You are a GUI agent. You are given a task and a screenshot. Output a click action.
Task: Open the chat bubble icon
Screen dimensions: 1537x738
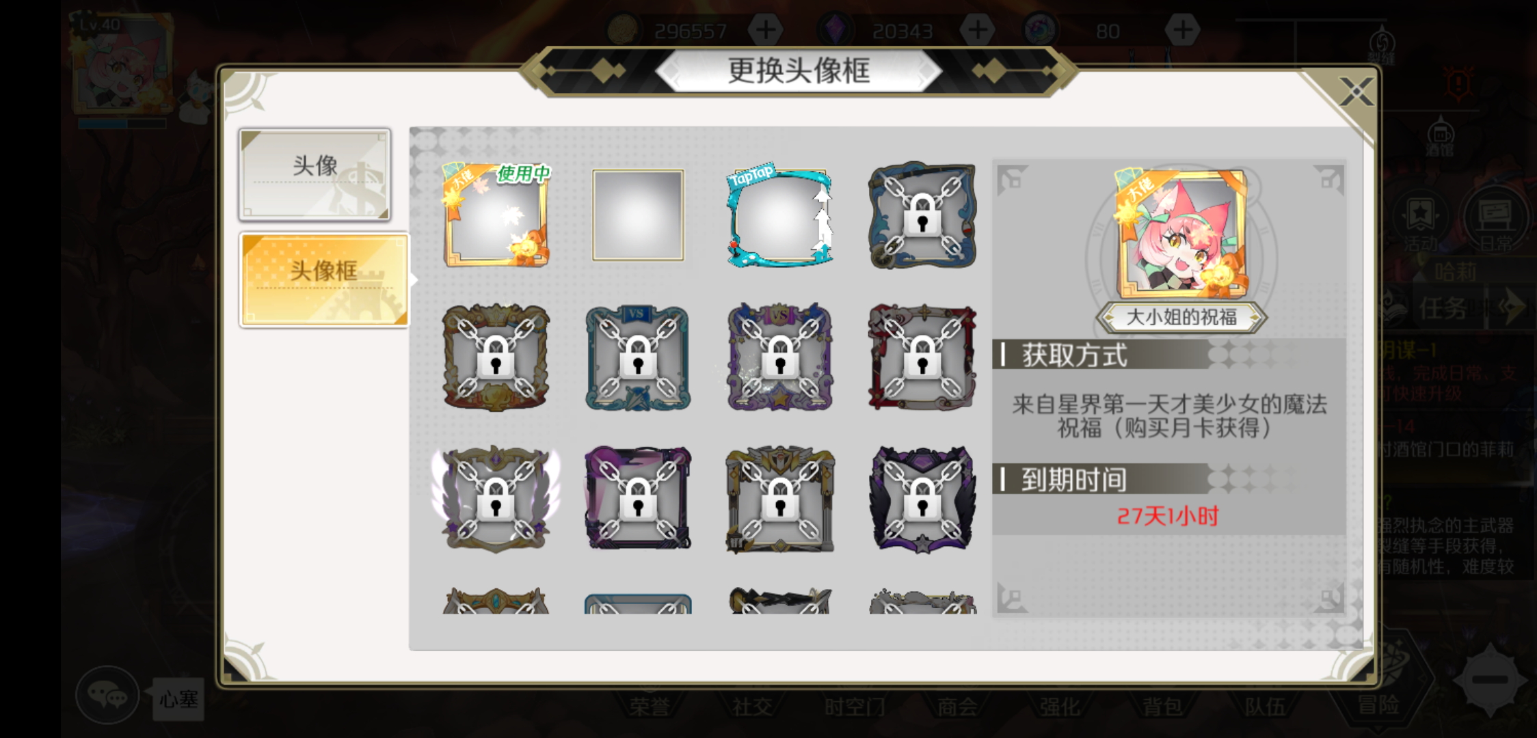pos(107,696)
